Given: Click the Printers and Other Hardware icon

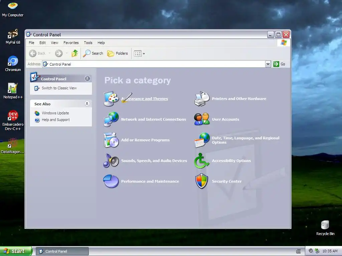Looking at the screenshot, I should (202, 99).
